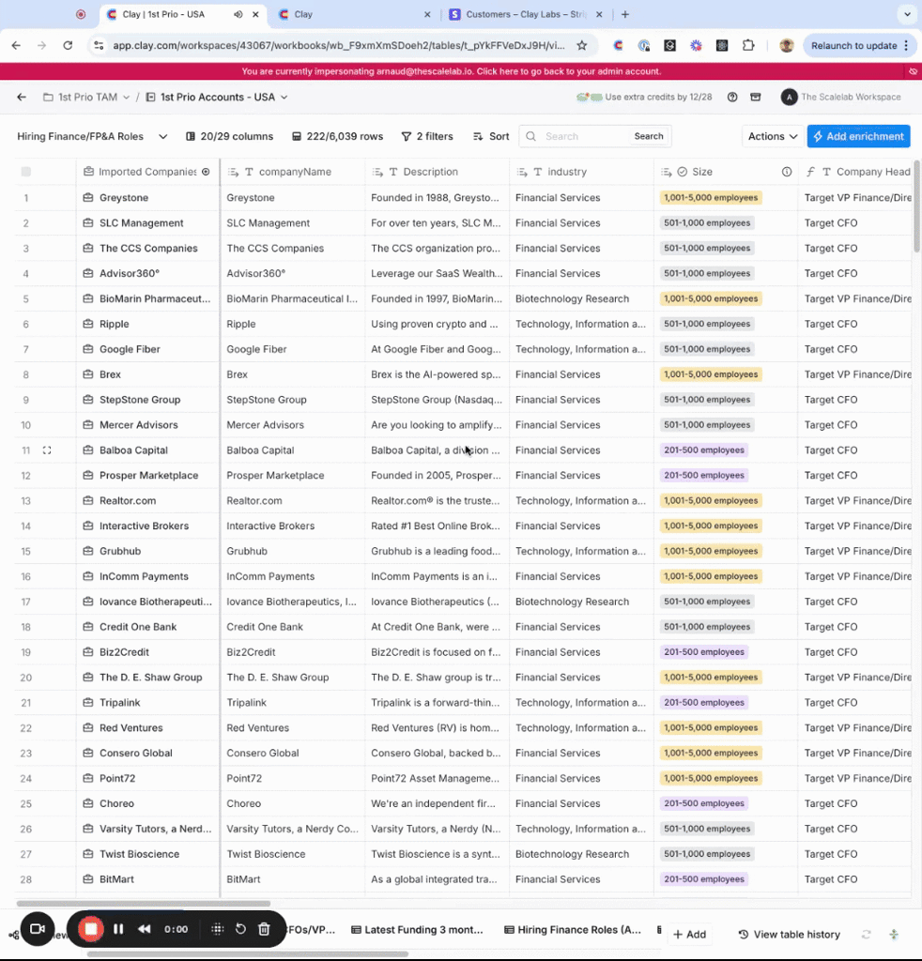
Task: Open the 2 filters panel
Action: 427,136
